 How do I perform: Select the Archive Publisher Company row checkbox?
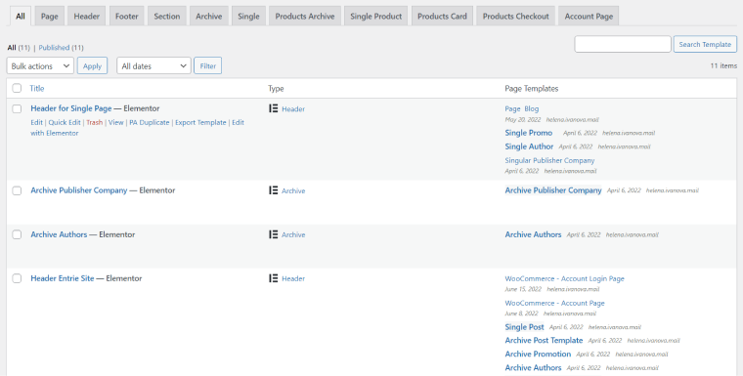(x=17, y=190)
